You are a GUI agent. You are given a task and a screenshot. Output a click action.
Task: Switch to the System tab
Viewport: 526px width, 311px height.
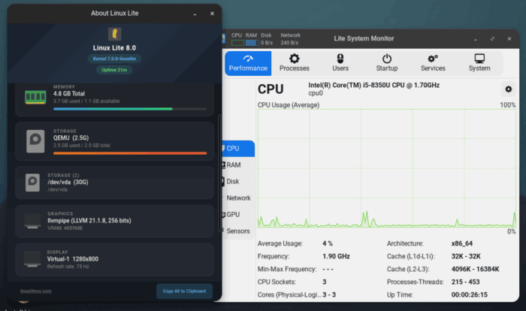coord(479,63)
